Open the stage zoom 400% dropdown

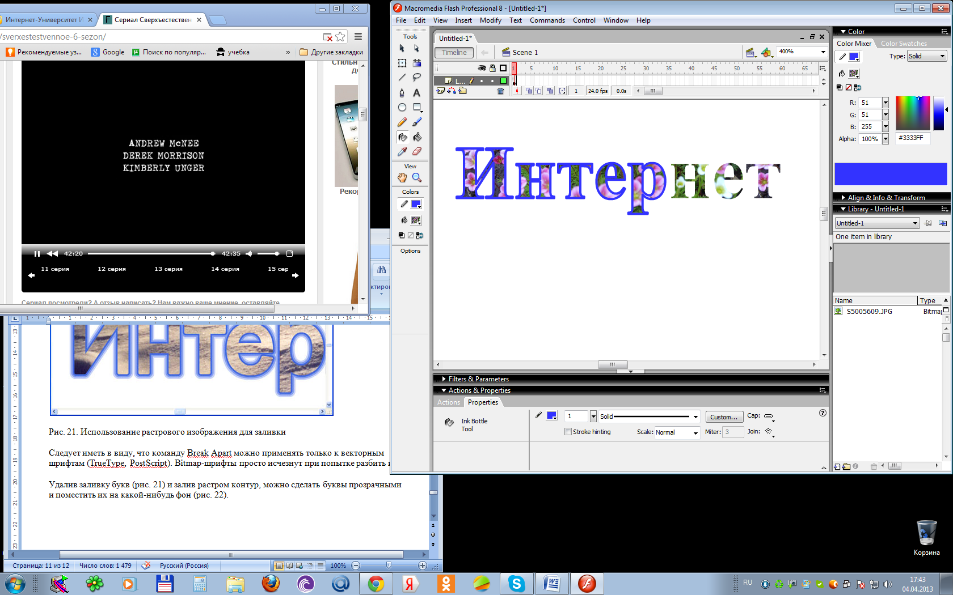tap(823, 52)
